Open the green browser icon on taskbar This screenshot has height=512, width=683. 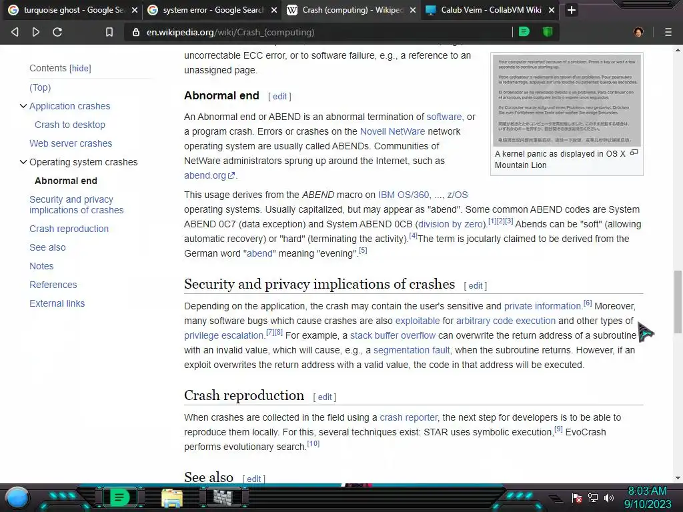119,497
